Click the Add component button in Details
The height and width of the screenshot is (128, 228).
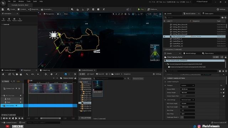pyautogui.click(x=216, y=57)
